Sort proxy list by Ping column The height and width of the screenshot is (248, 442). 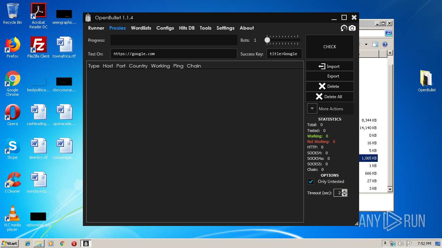(178, 66)
